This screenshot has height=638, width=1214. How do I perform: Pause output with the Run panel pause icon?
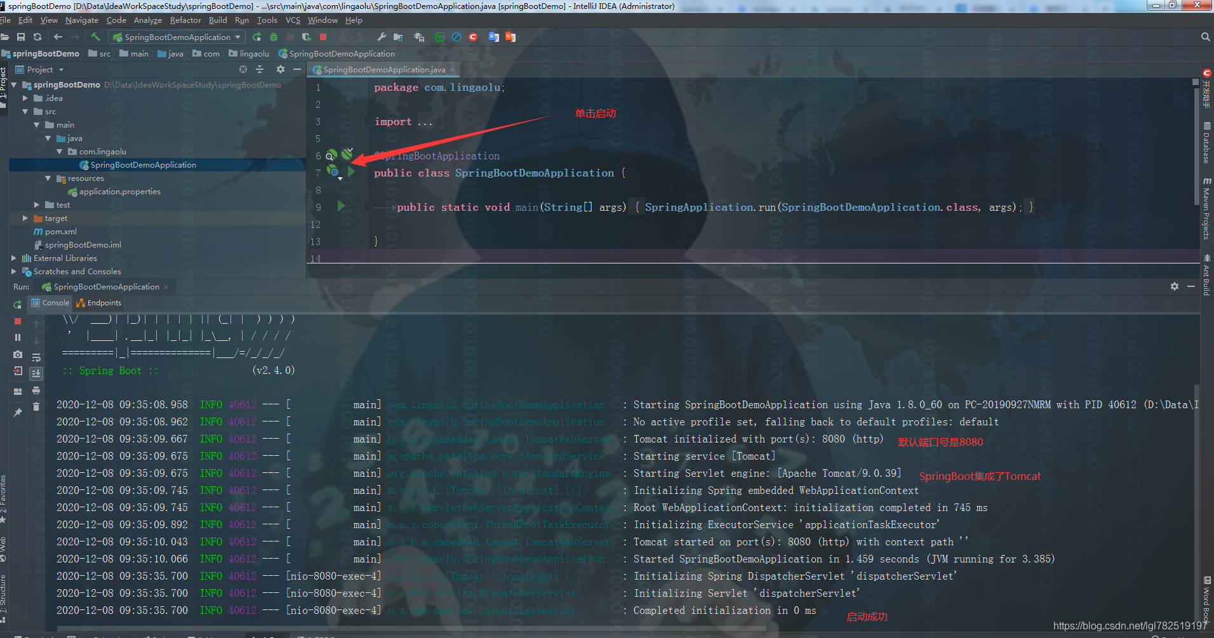pos(18,338)
